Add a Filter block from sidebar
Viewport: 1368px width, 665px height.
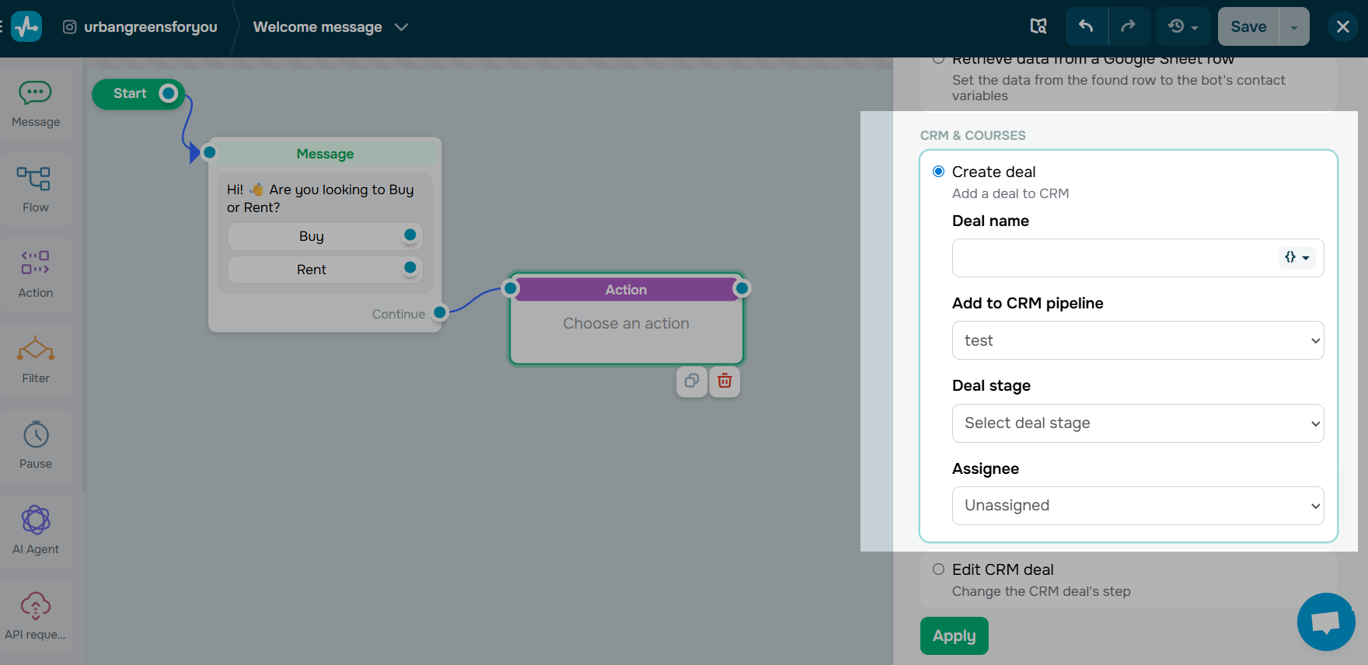tap(36, 360)
